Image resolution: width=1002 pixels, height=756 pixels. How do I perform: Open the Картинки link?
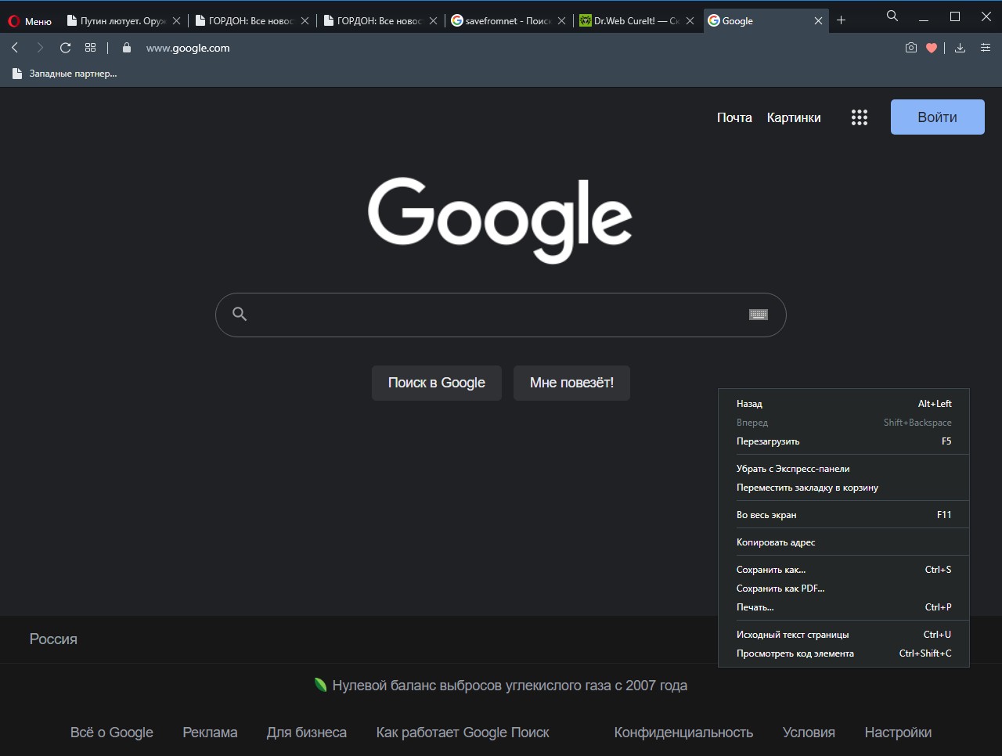tap(794, 117)
